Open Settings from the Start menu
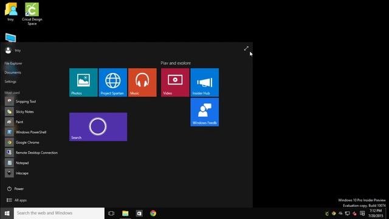 pyautogui.click(x=10, y=82)
